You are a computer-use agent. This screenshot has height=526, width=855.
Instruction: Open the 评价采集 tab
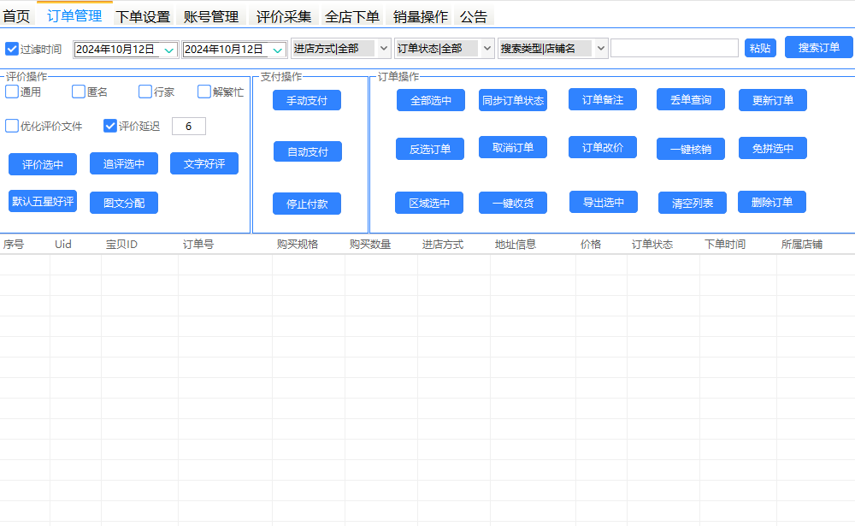pos(283,15)
